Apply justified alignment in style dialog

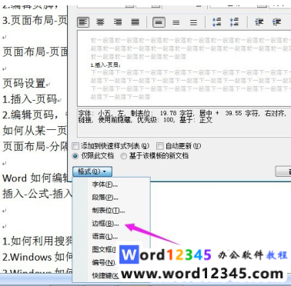pos(135,22)
